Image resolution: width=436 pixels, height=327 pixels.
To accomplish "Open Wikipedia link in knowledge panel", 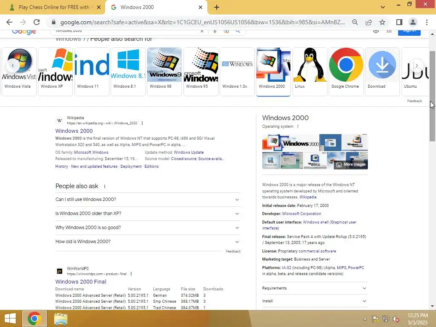I will (x=308, y=197).
